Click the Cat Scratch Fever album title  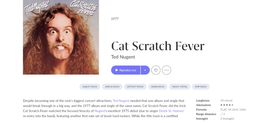[x=158, y=46]
